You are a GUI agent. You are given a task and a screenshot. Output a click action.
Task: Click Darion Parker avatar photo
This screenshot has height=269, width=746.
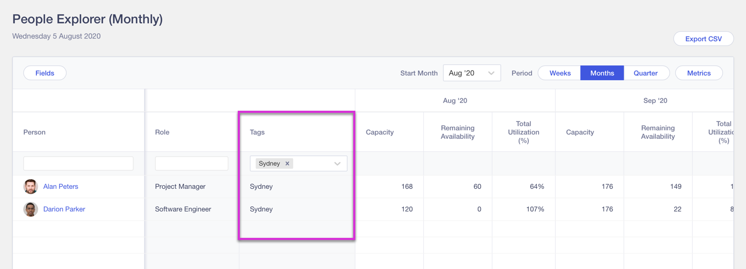tap(31, 209)
